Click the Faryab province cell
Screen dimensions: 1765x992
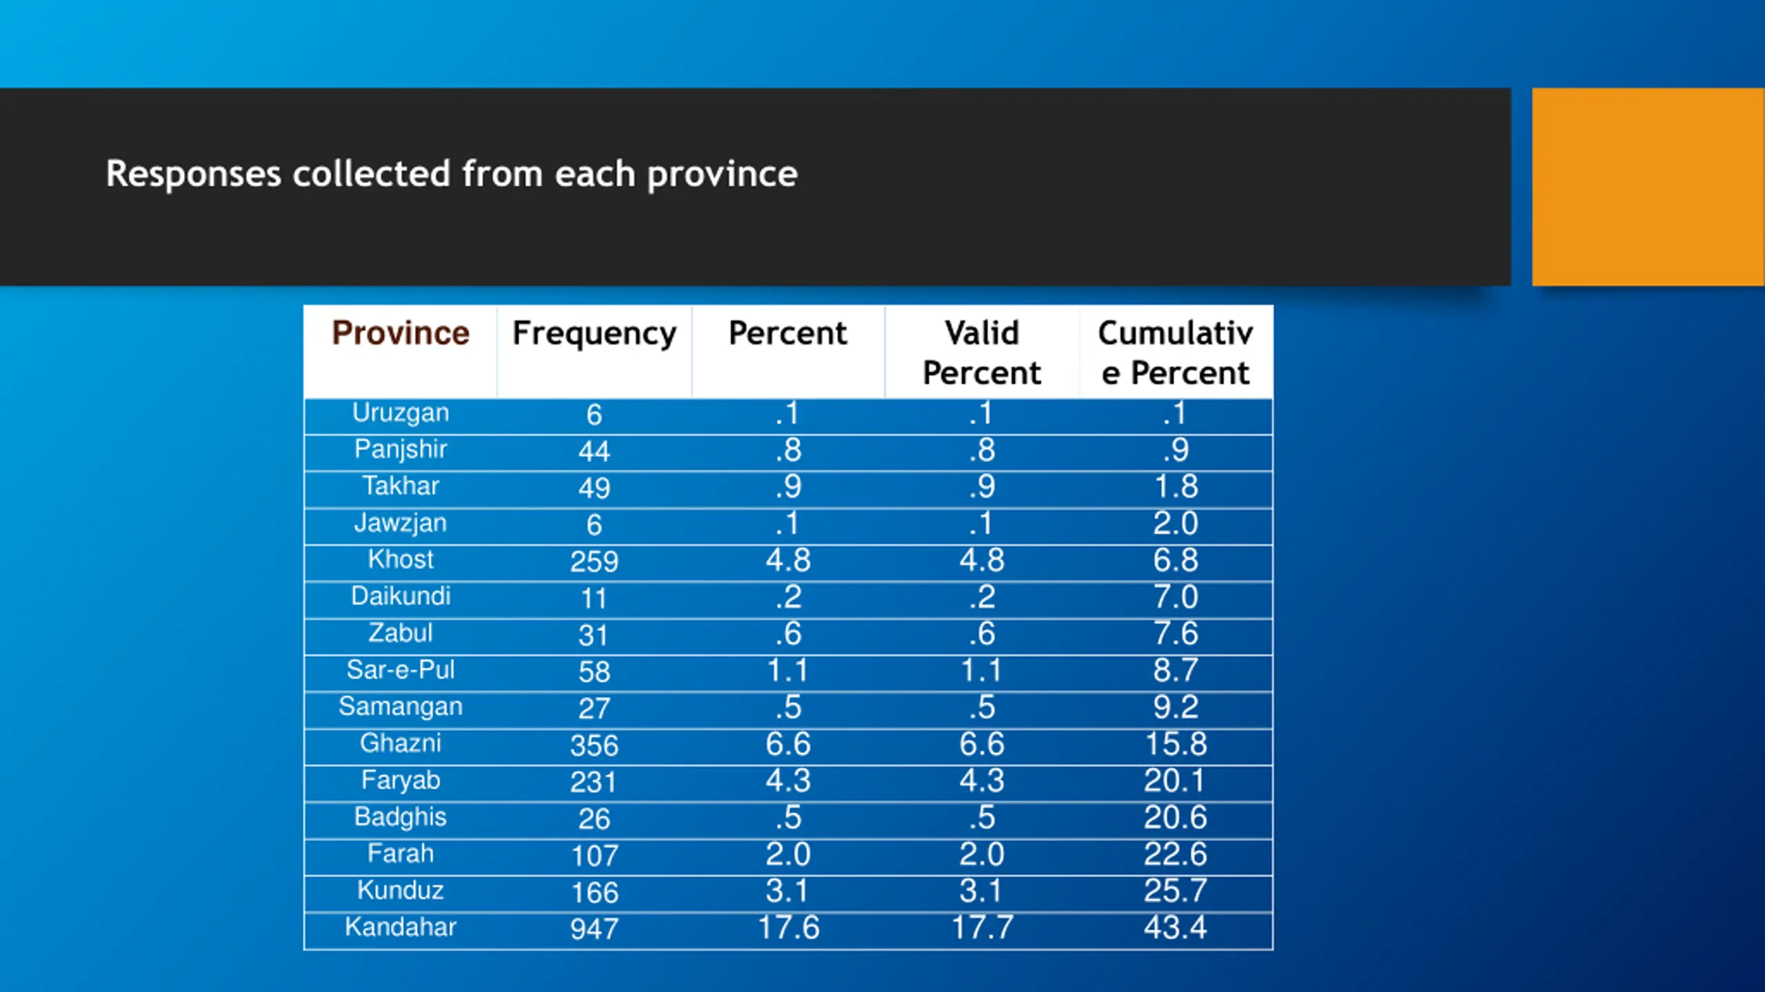(x=401, y=781)
